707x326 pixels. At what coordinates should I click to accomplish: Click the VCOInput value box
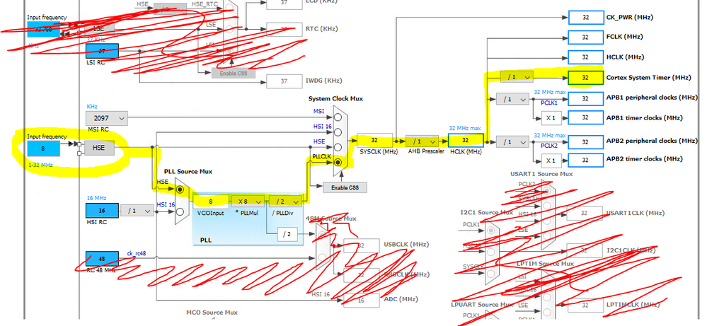(x=211, y=201)
